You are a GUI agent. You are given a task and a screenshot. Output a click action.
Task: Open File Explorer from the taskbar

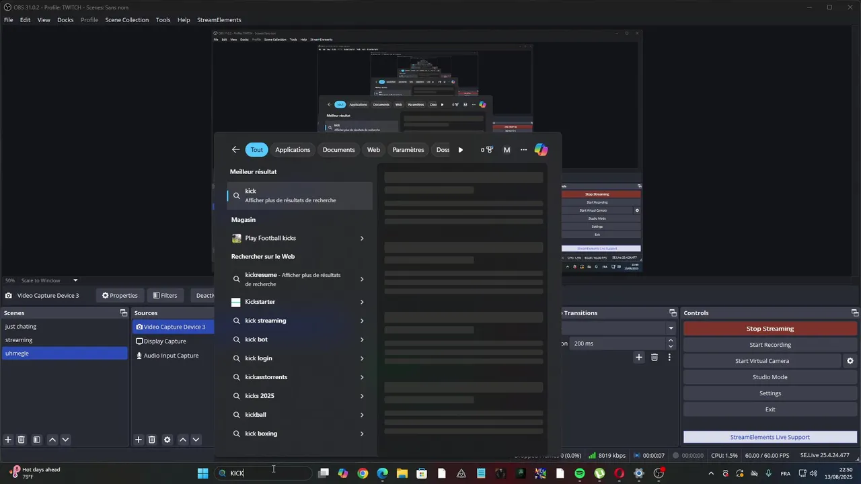point(402,473)
